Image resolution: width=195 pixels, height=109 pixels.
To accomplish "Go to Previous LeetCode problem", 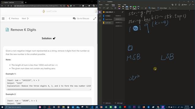I will point(14,18).
